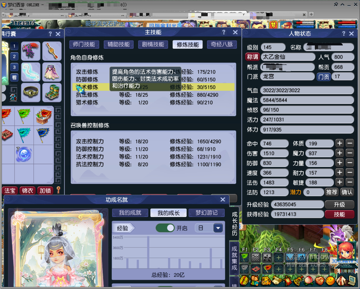360x289 pixels.
Task: Select the golden boots equipment icon
Action: coord(52,92)
